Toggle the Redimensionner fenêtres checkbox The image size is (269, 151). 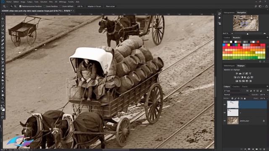click(20, 6)
